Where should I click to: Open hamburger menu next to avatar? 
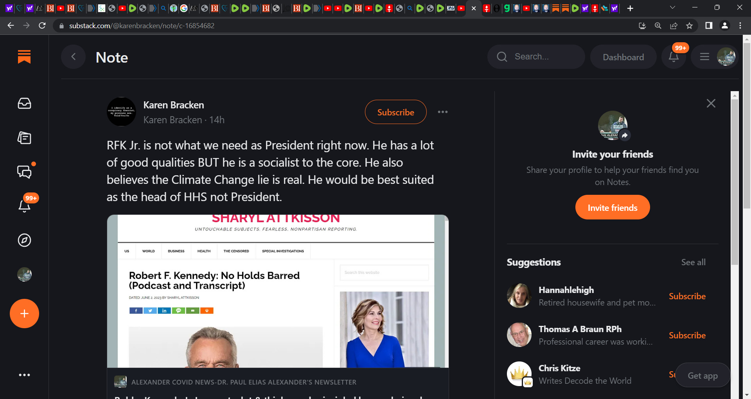[704, 57]
